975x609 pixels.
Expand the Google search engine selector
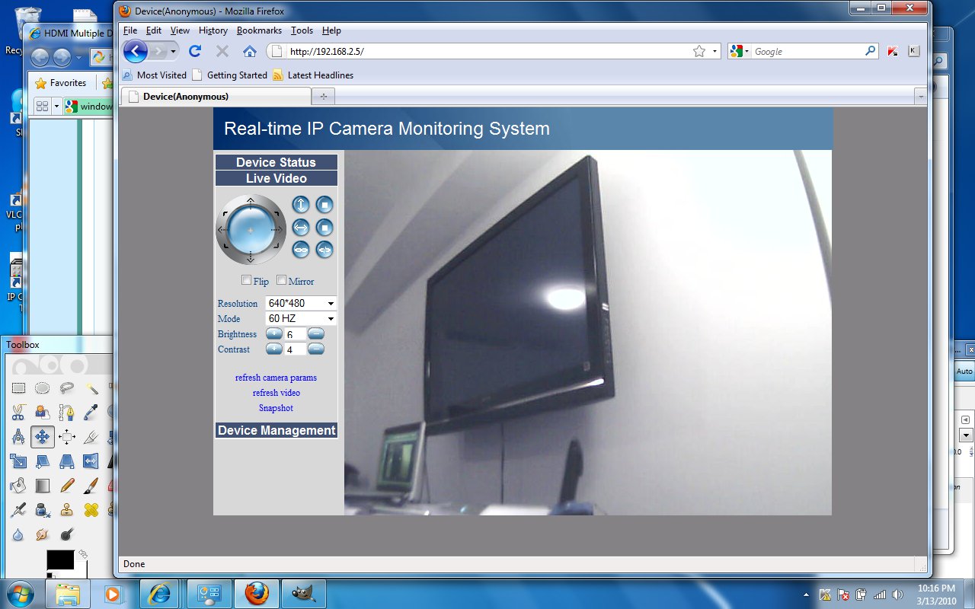pyautogui.click(x=739, y=51)
